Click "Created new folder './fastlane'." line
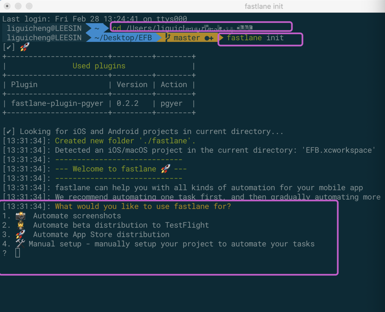The height and width of the screenshot is (312, 385). 125,141
